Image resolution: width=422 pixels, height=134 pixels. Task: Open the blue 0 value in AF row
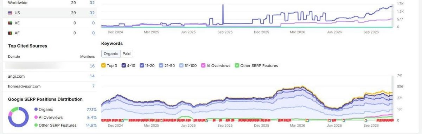[x=94, y=33]
